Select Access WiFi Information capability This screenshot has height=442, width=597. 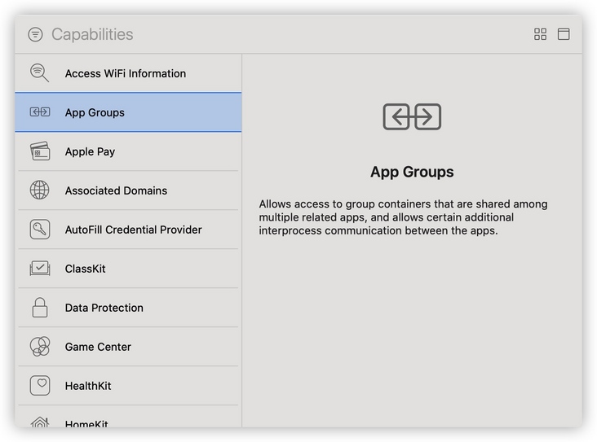[128, 73]
